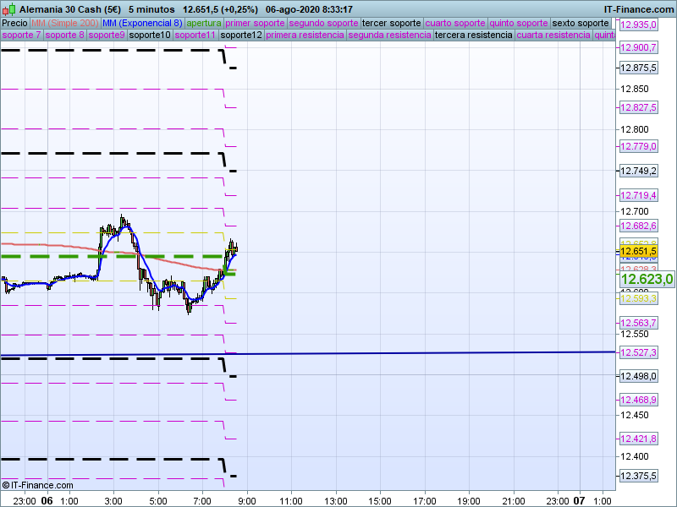The height and width of the screenshot is (507, 677).
Task: Click the soporte12 legend label
Action: pyautogui.click(x=240, y=35)
